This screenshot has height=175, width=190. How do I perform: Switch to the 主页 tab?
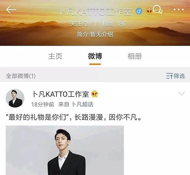(x=55, y=56)
